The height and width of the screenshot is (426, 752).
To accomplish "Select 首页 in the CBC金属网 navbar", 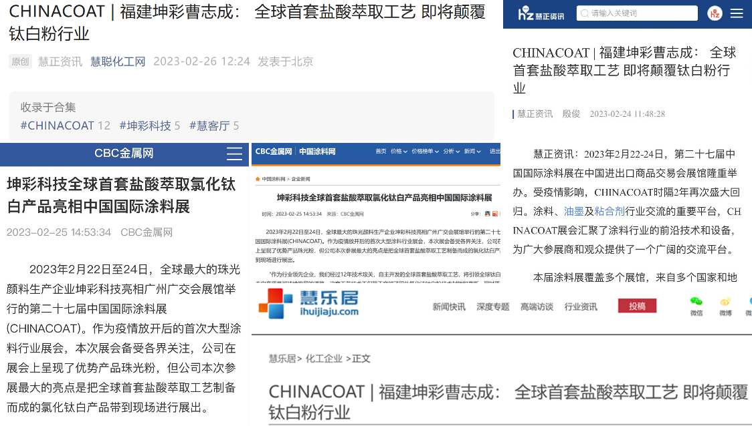I will tap(381, 152).
